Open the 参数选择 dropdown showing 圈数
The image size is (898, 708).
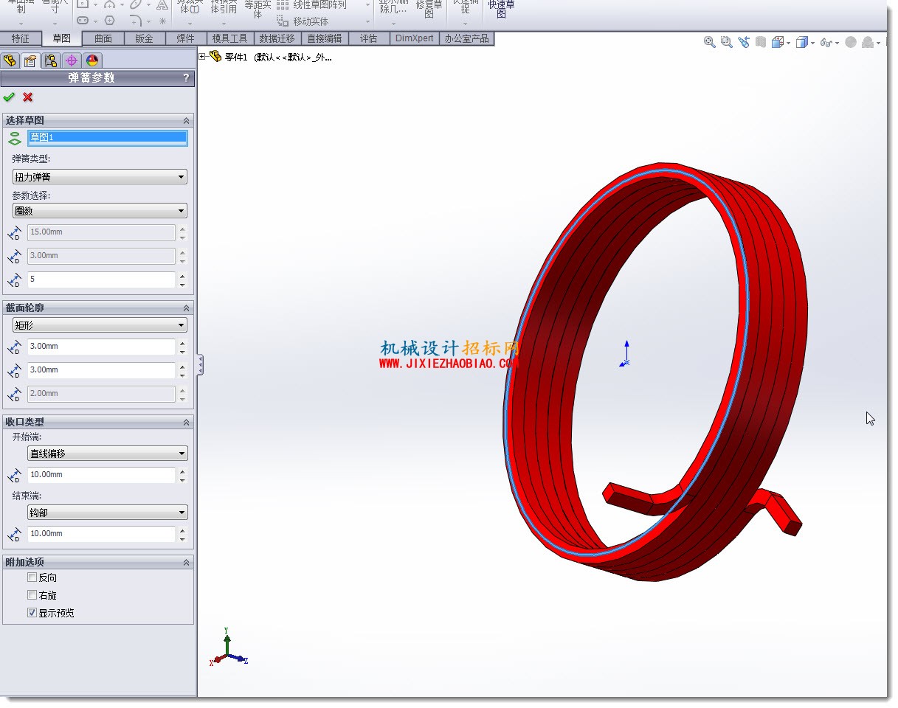[x=100, y=211]
